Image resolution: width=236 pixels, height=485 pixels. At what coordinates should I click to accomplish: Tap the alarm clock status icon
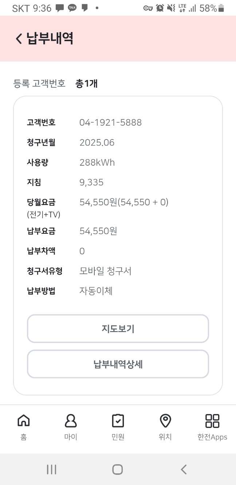160,8
